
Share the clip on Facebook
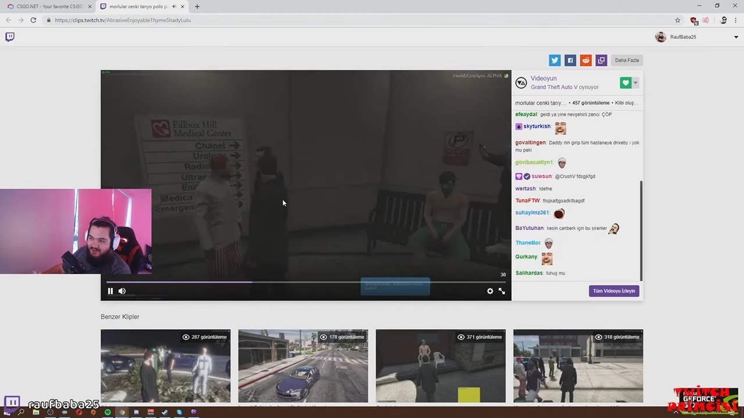(570, 60)
